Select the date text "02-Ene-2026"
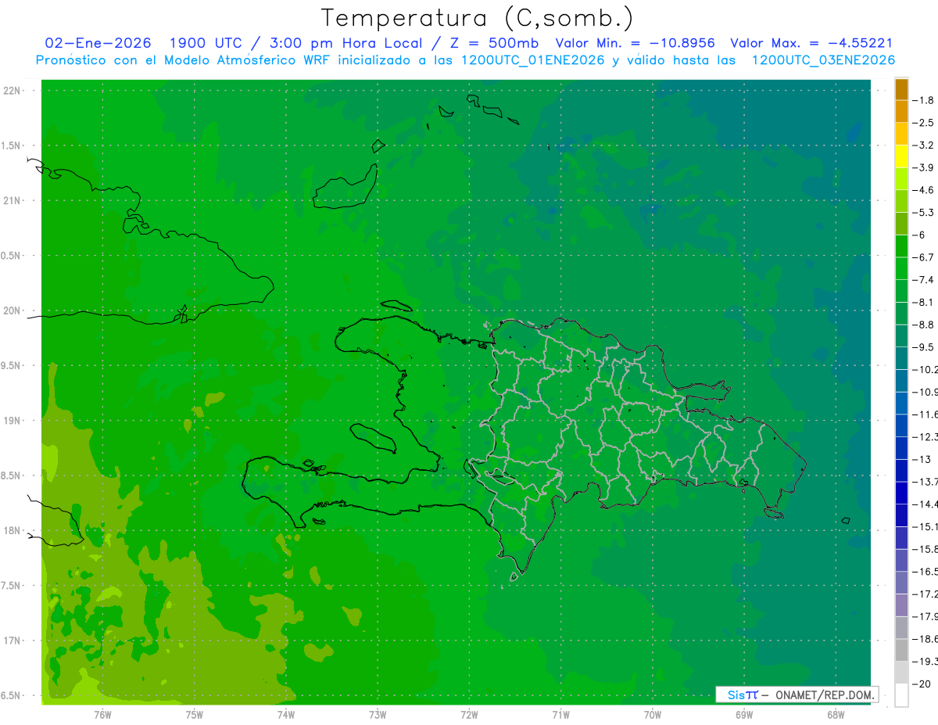Viewport: 938px width, 725px height. click(98, 43)
